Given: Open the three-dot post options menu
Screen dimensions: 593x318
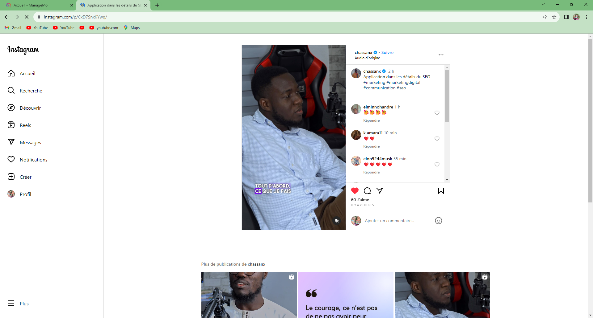Looking at the screenshot, I should click(441, 55).
